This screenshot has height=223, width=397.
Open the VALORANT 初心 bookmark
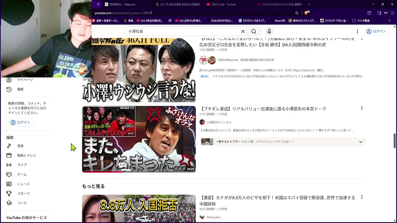point(219,21)
